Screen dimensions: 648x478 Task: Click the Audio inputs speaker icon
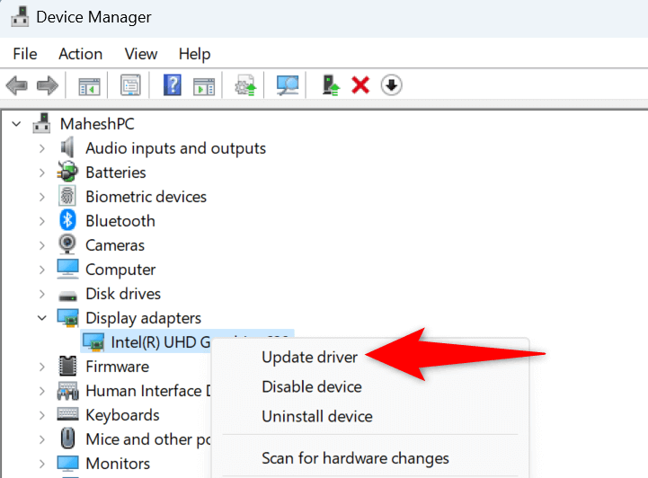click(67, 148)
